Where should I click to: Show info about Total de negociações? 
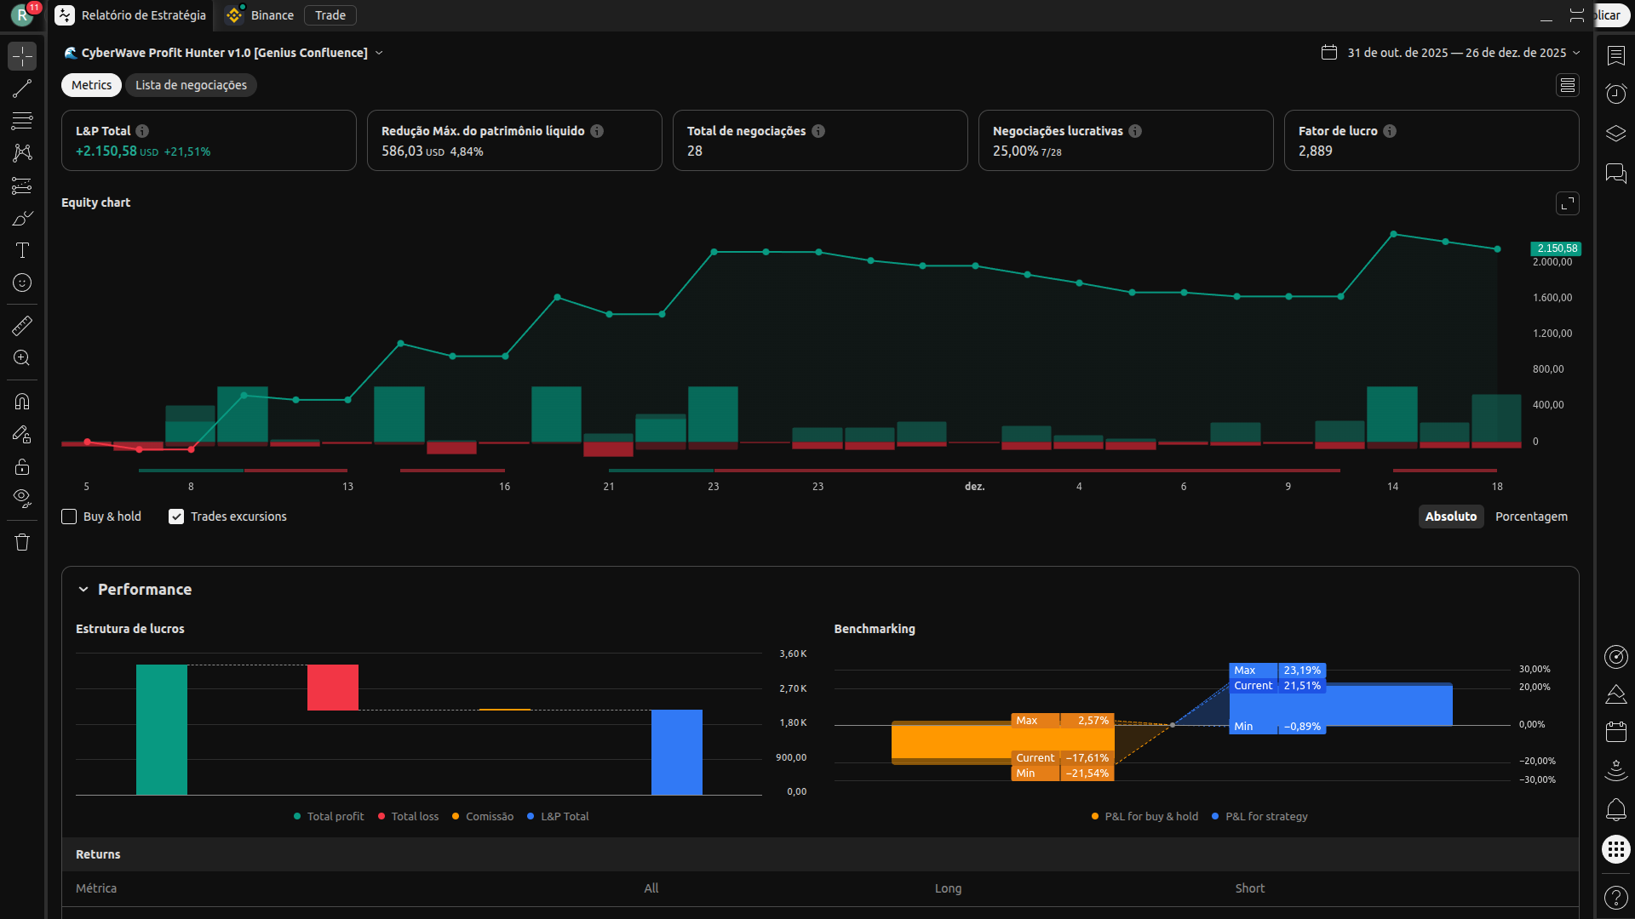click(x=818, y=131)
